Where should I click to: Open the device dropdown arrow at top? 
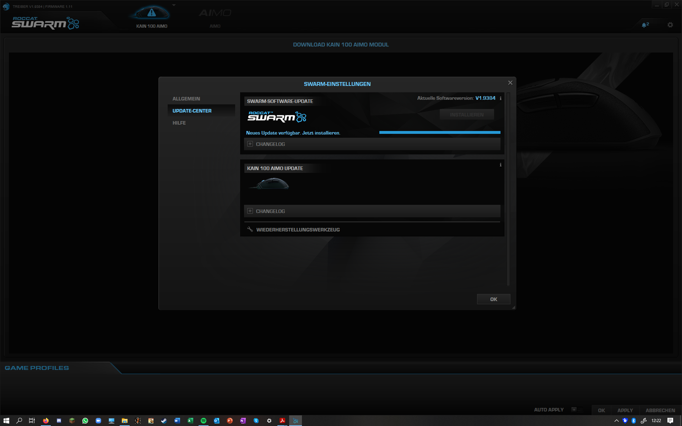coord(174,5)
